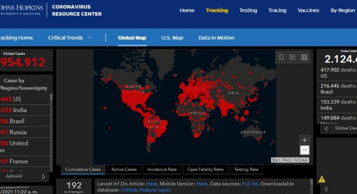Select France in cases list

pyautogui.click(x=25, y=162)
